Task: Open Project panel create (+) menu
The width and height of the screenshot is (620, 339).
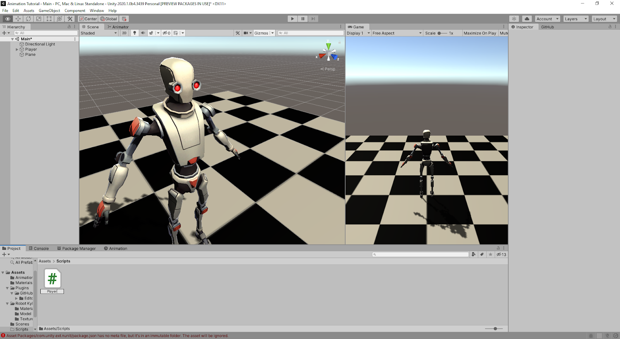Action: tap(6, 255)
